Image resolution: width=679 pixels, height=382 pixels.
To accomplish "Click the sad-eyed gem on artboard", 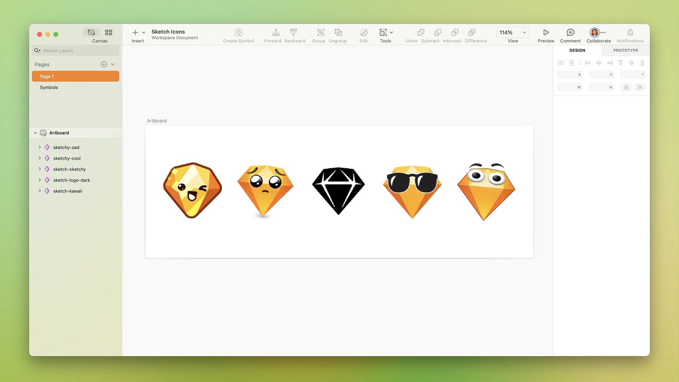I will pos(265,191).
